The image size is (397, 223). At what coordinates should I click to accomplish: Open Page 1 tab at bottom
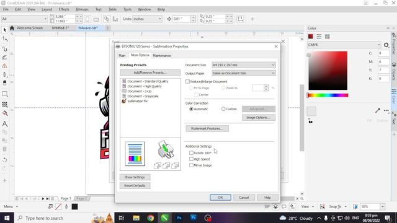(x=66, y=198)
